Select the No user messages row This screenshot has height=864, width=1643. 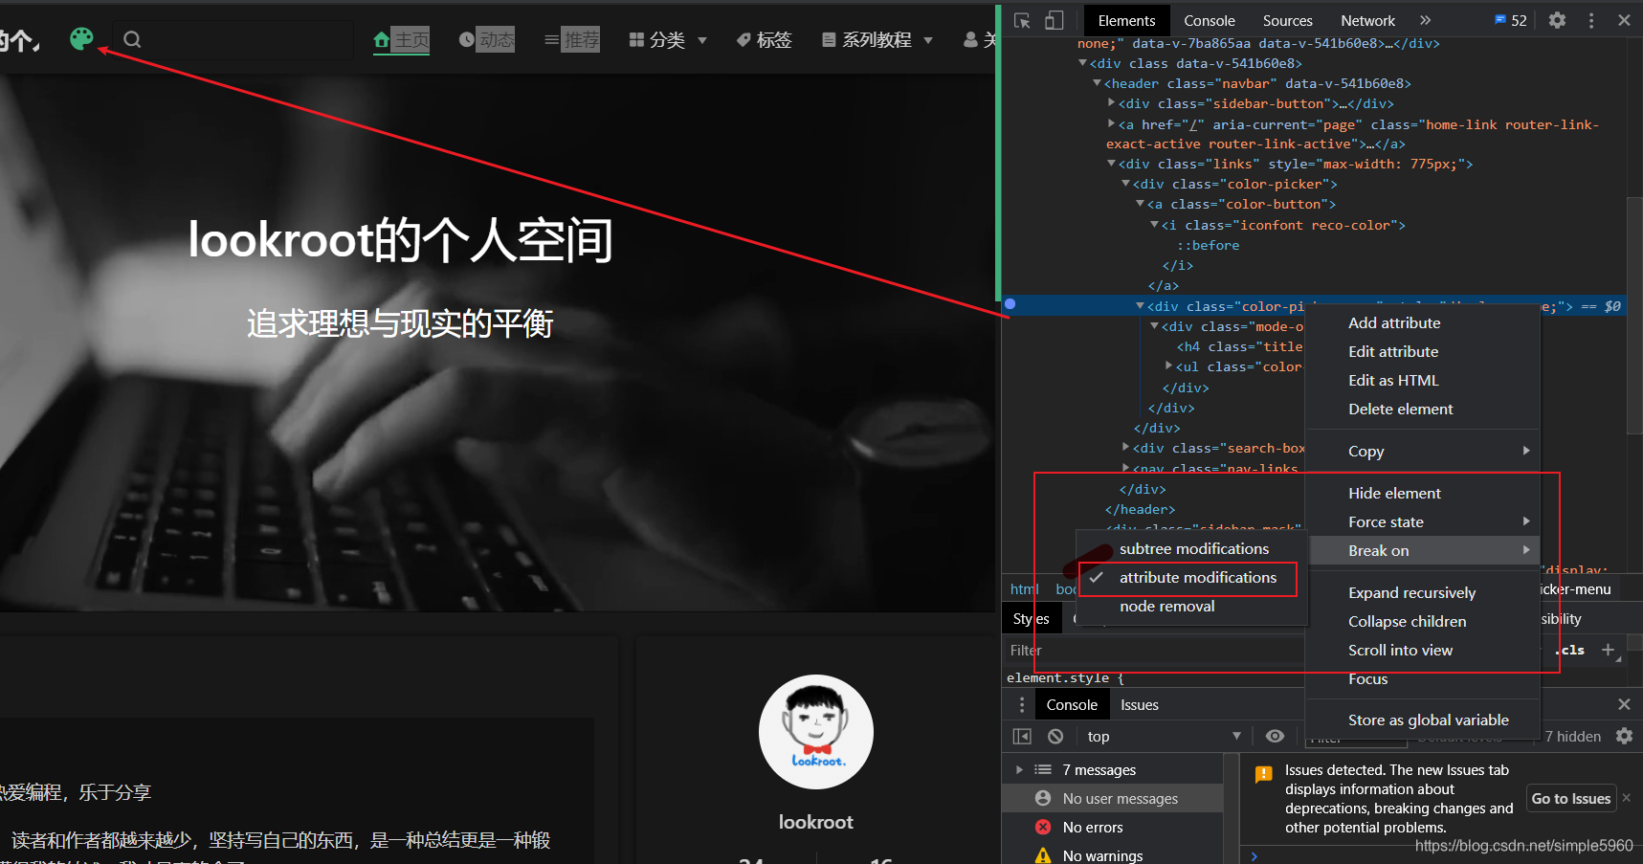(x=1113, y=799)
